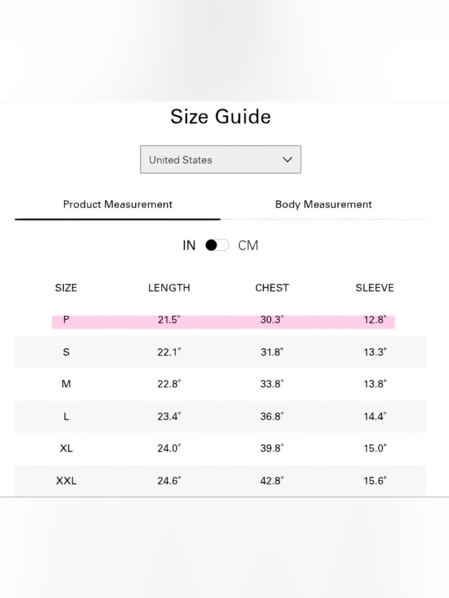
Task: Pick the L size row
Action: 220,416
